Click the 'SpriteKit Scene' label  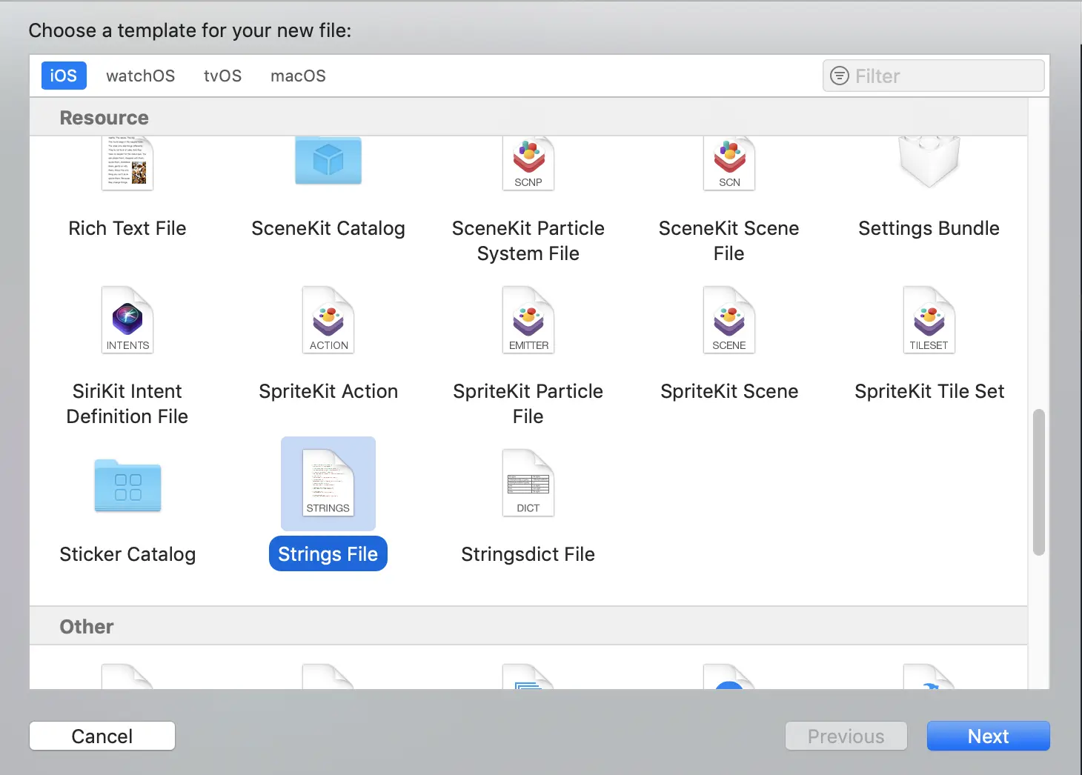click(x=729, y=391)
